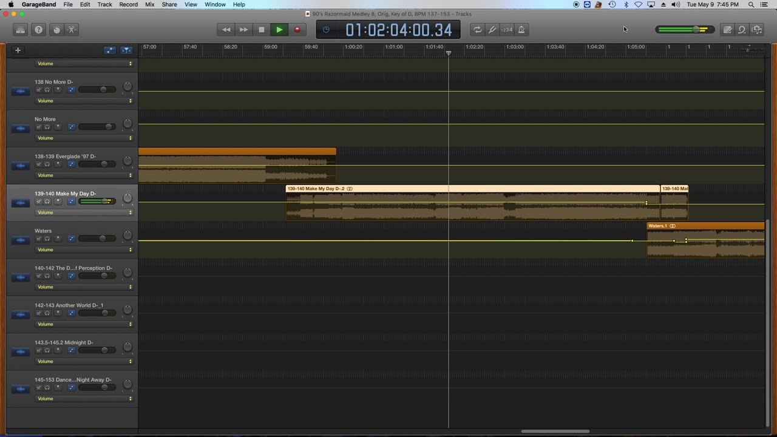Click the horizontal scrollbar at bottom
The width and height of the screenshot is (777, 437).
click(555, 432)
